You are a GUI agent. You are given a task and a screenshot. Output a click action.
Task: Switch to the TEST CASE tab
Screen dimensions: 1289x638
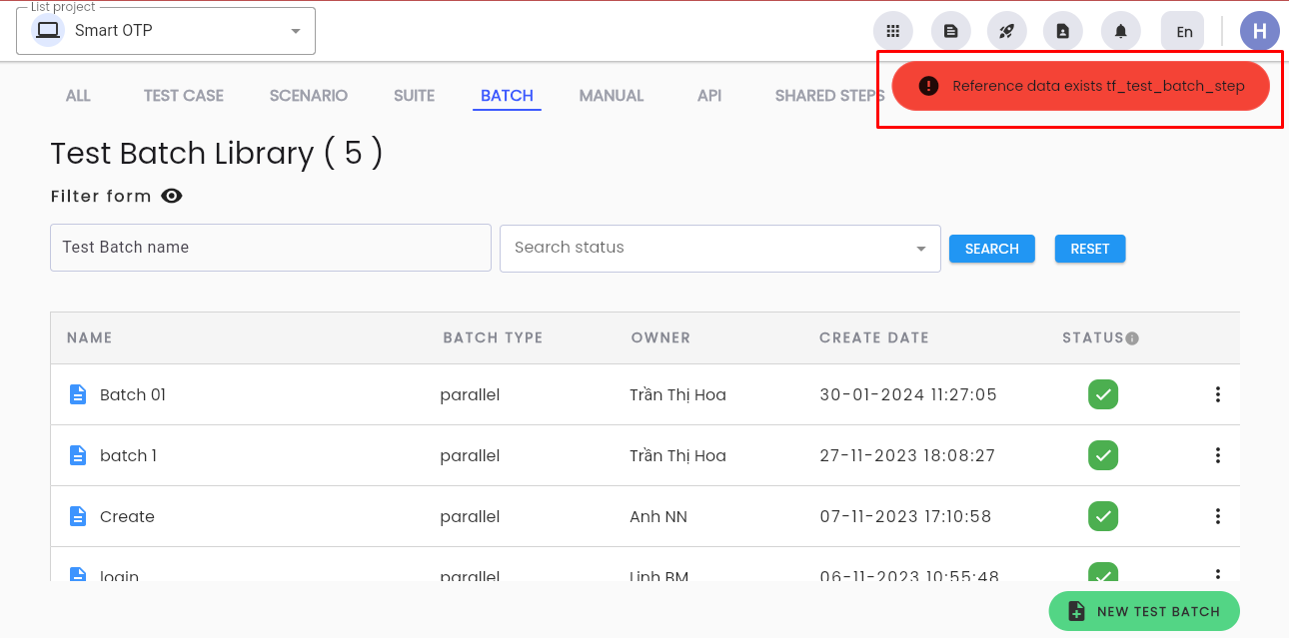[x=184, y=96]
